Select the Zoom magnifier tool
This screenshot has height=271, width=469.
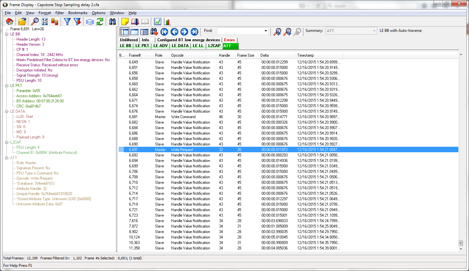point(35,22)
